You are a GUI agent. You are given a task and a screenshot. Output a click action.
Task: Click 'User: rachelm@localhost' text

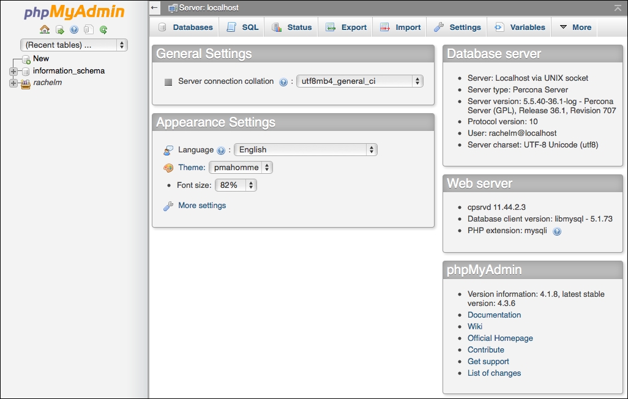point(512,133)
